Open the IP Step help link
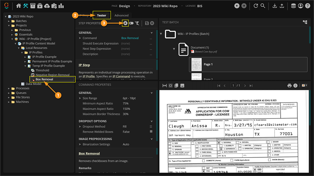This screenshot has width=314, height=176. pyautogui.click(x=84, y=65)
